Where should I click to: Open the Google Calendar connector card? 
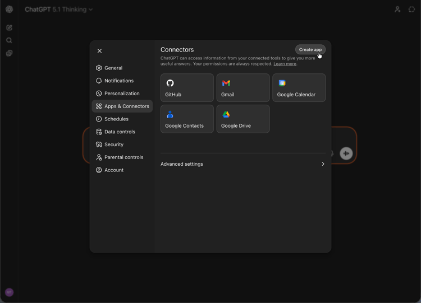pos(299,87)
